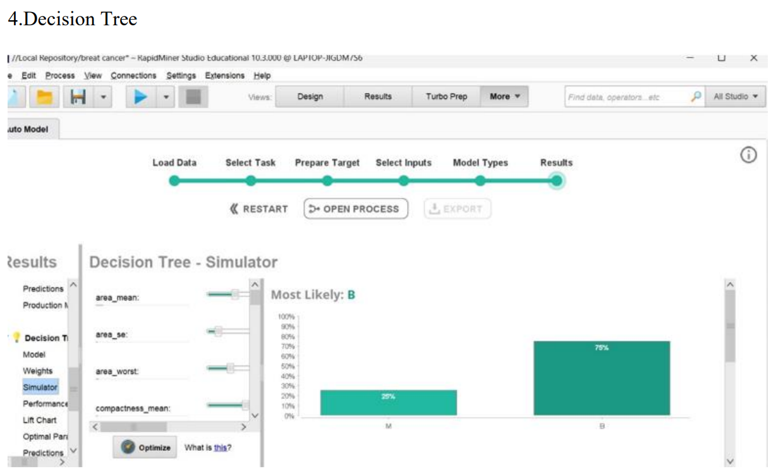This screenshot has height=471, width=771.
Task: Click the Find data, operators search field
Action: pos(626,97)
